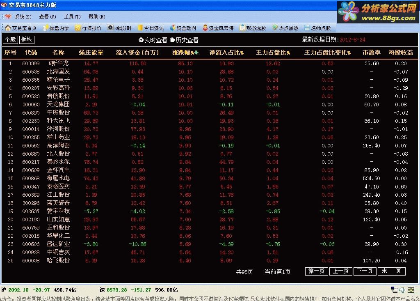The width and height of the screenshot is (420, 301).
Task: Open 名师点股 expert picks icon
Action: click(x=307, y=28)
